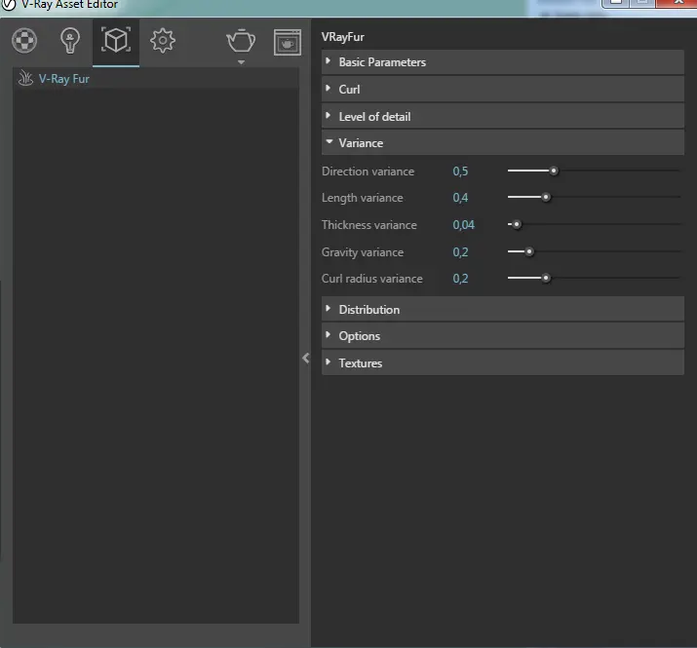Click the Direction variance slider handle
Viewport: 697px width, 648px height.
554,171
